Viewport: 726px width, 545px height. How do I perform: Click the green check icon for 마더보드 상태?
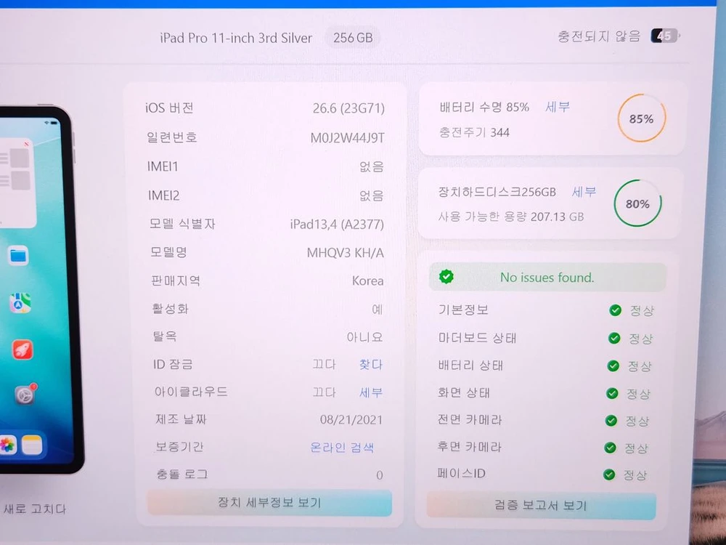pos(614,339)
